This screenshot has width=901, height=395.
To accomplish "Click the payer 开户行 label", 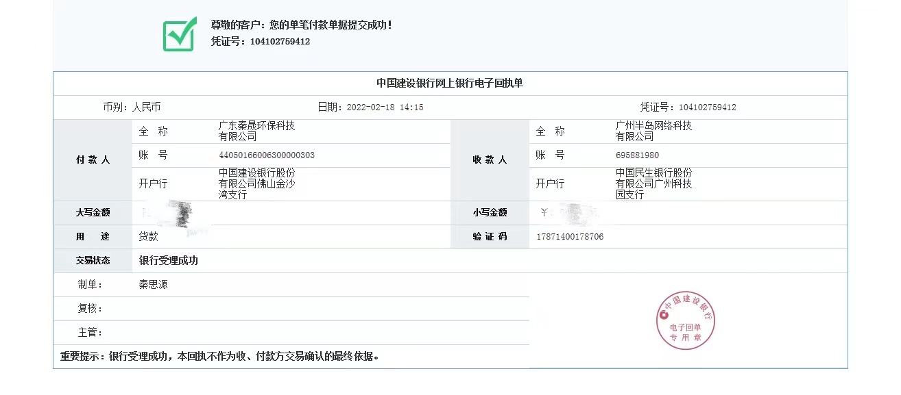I will coord(153,184).
